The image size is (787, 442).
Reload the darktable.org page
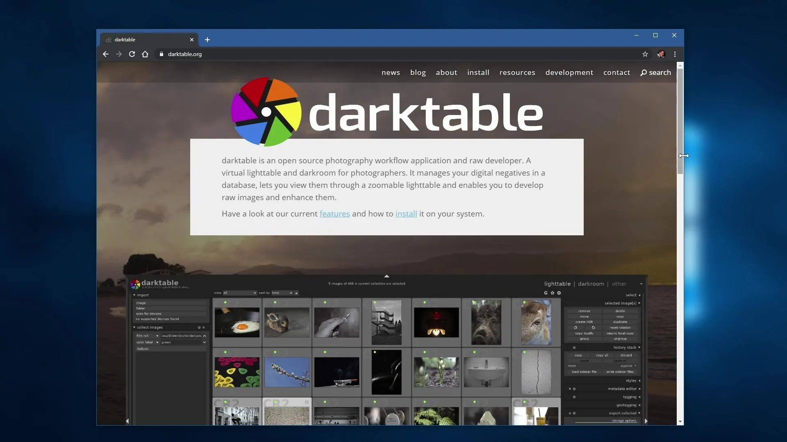click(x=132, y=54)
